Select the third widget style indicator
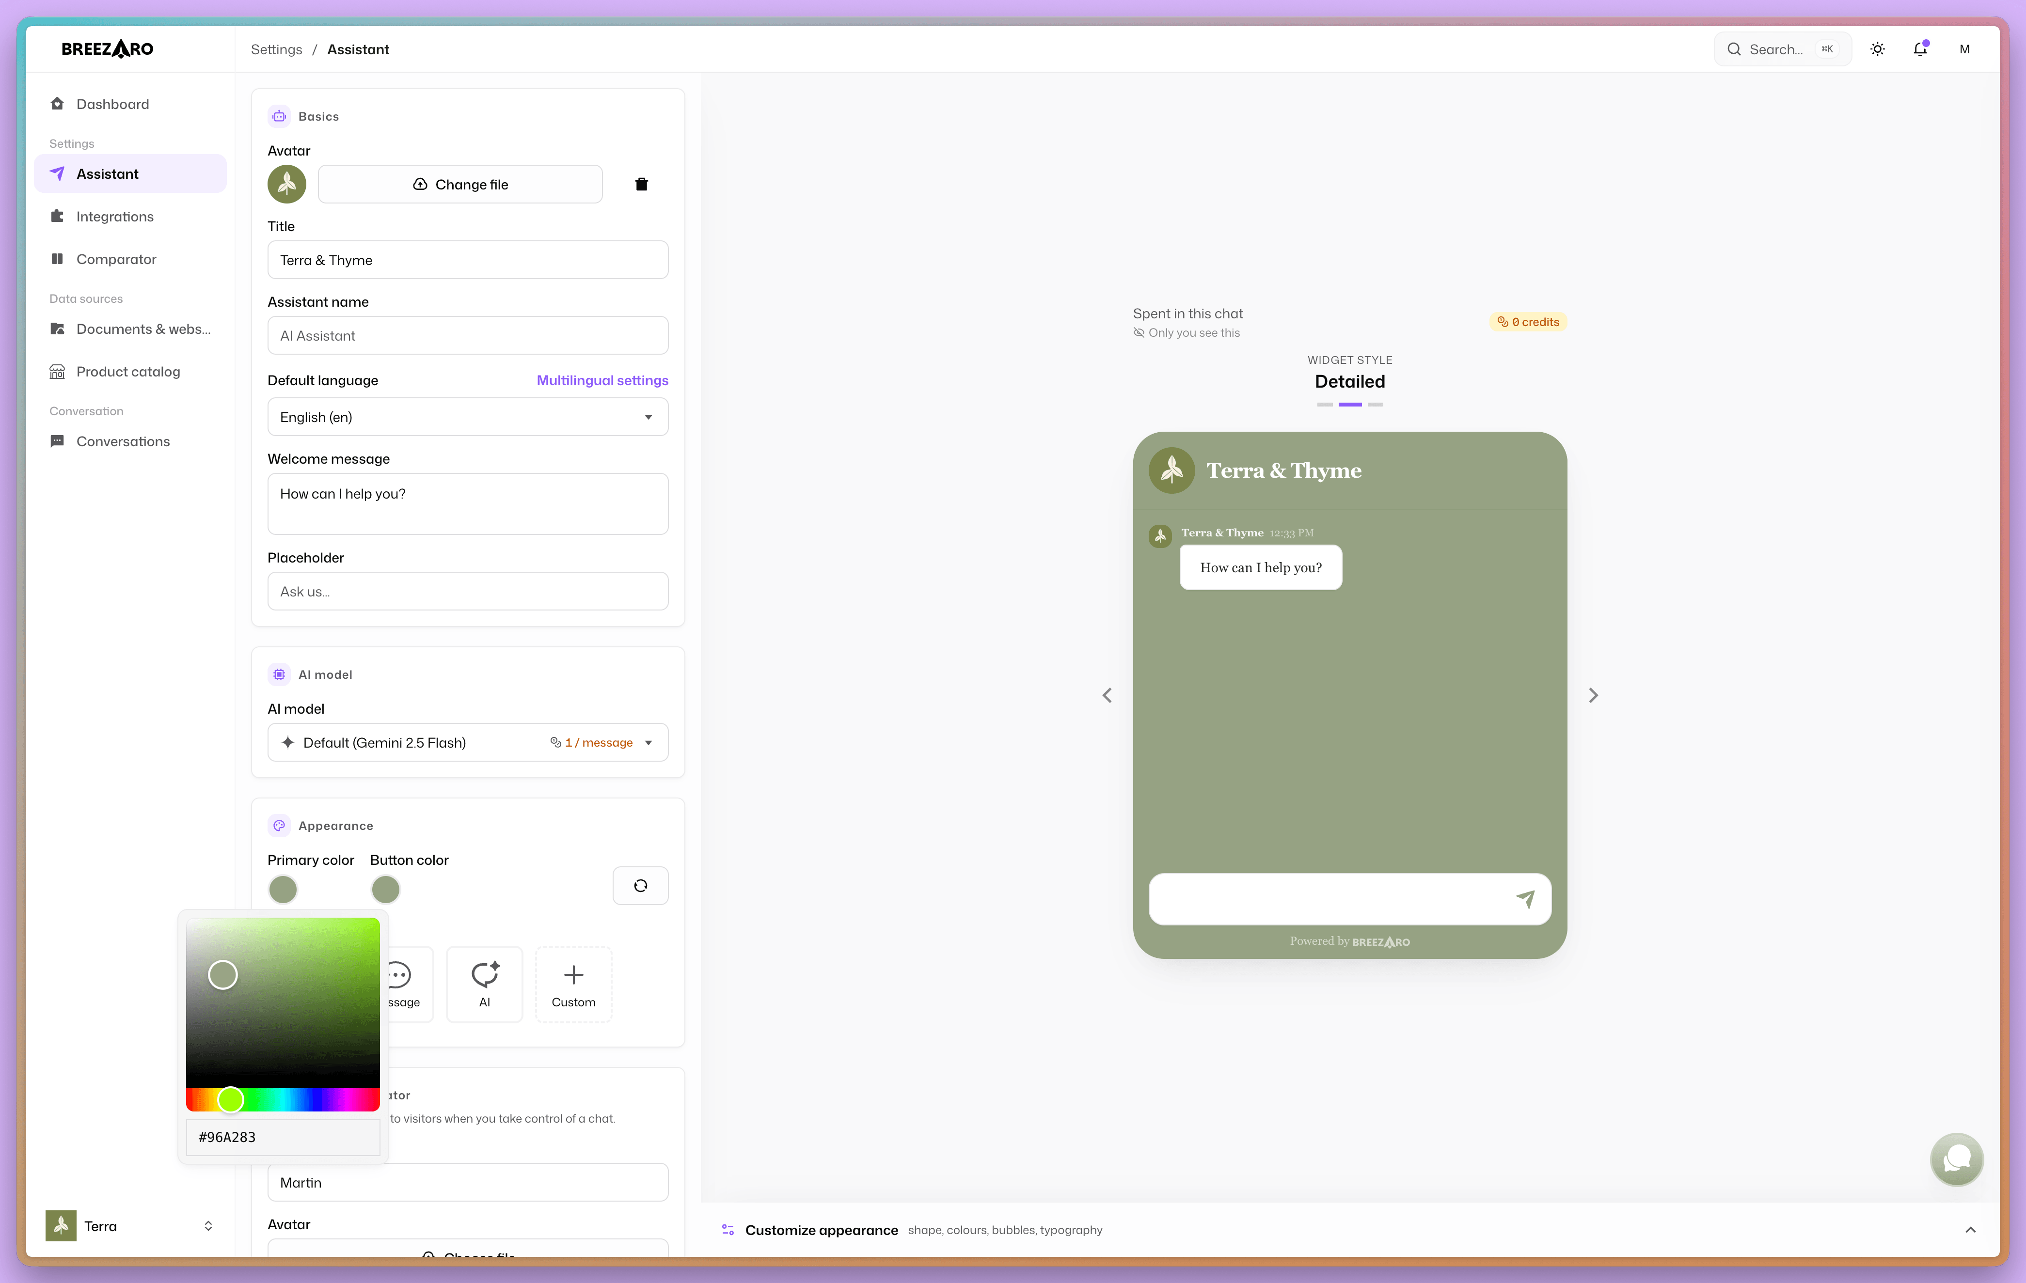Viewport: 2026px width, 1283px height. click(x=1376, y=405)
